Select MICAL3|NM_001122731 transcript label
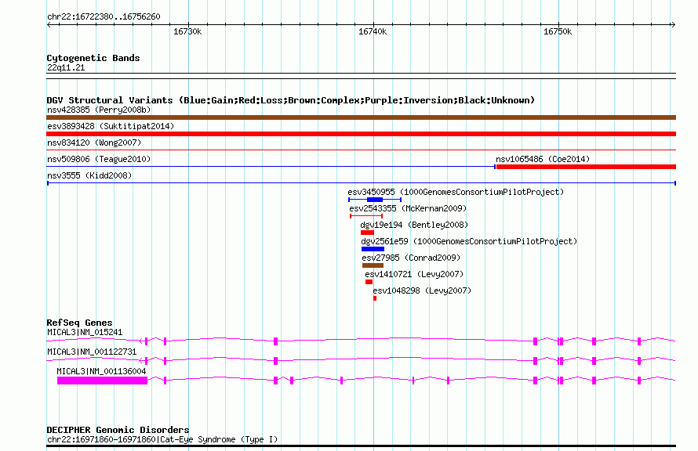This screenshot has width=698, height=451. [x=92, y=352]
